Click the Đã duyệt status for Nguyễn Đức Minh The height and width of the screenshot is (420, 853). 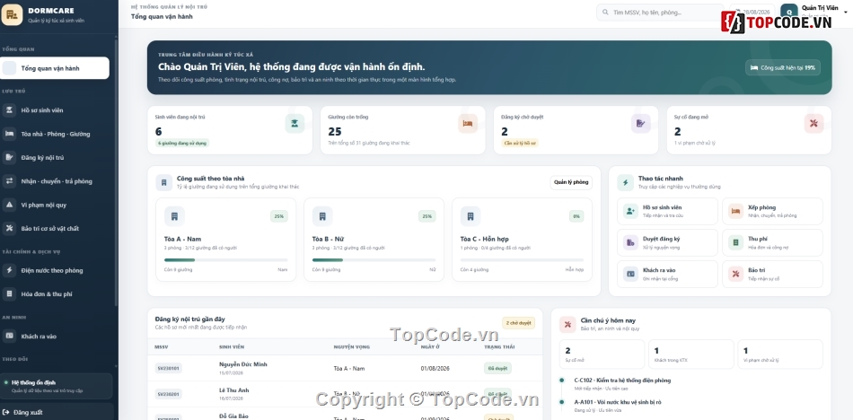tap(497, 368)
